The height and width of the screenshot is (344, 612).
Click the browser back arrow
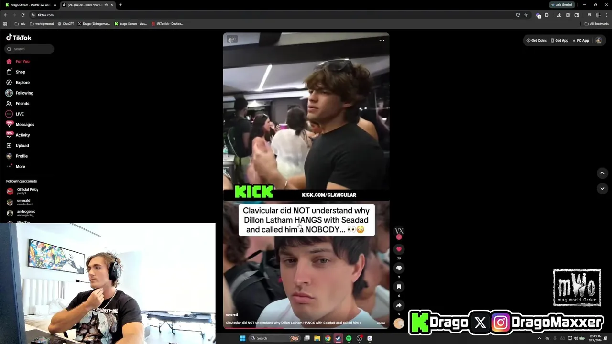pos(6,15)
